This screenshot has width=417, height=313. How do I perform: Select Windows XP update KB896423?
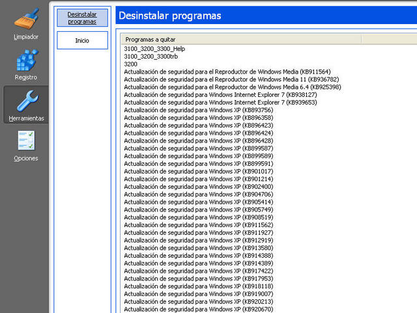[199, 126]
